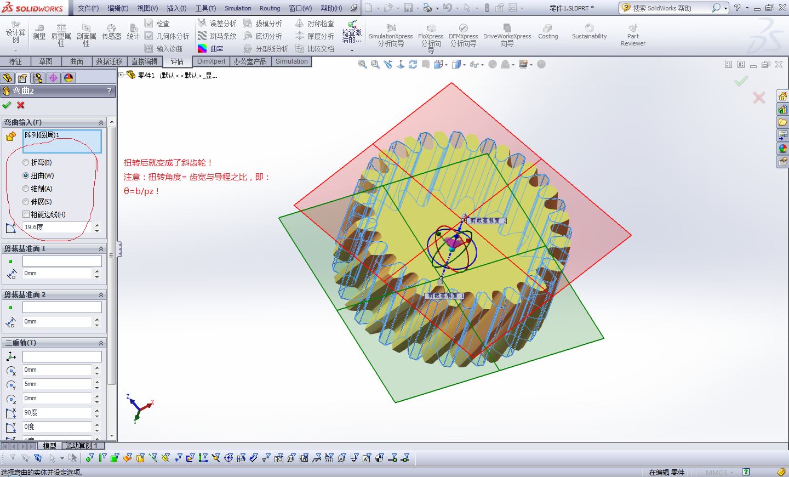Viewport: 789px width, 477px height.
Task: Click the twist angle field showing 19.6度
Action: tap(57, 227)
